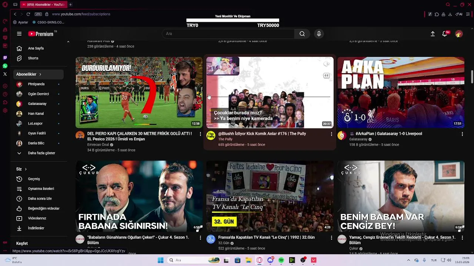Click the site padlock security icon
Screen dimensions: 474x266
[47, 14]
